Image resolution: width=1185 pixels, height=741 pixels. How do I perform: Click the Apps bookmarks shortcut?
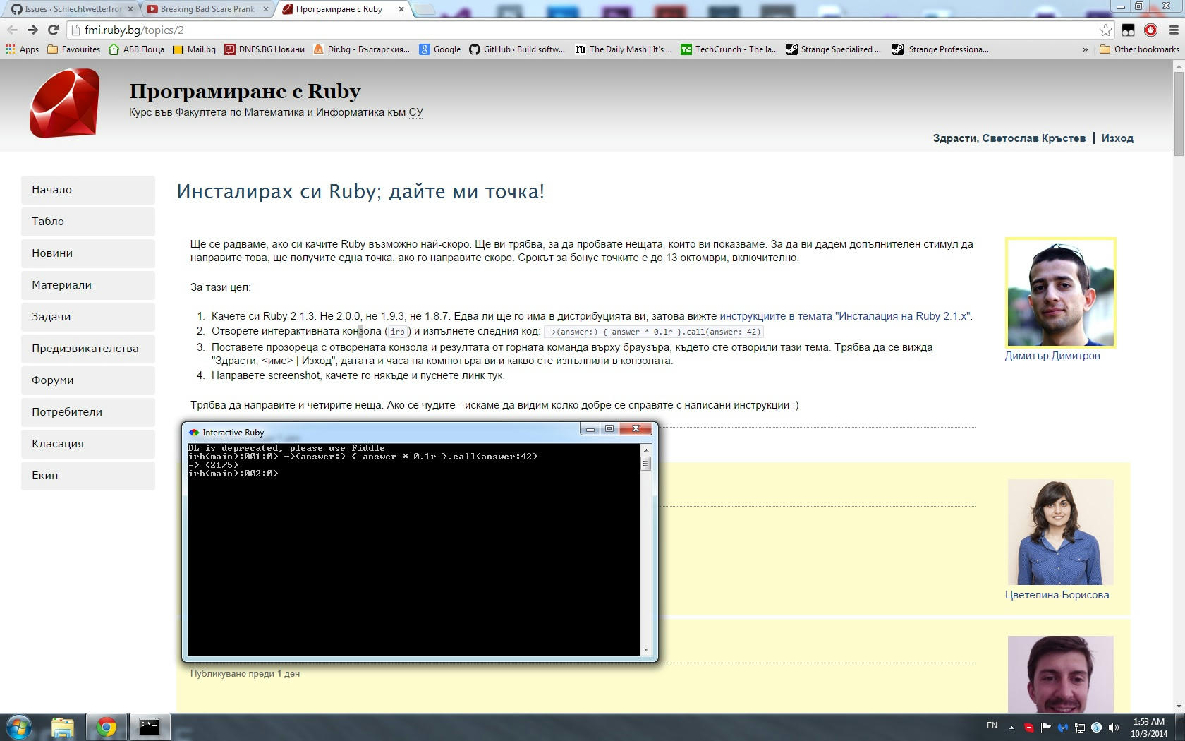coord(22,49)
